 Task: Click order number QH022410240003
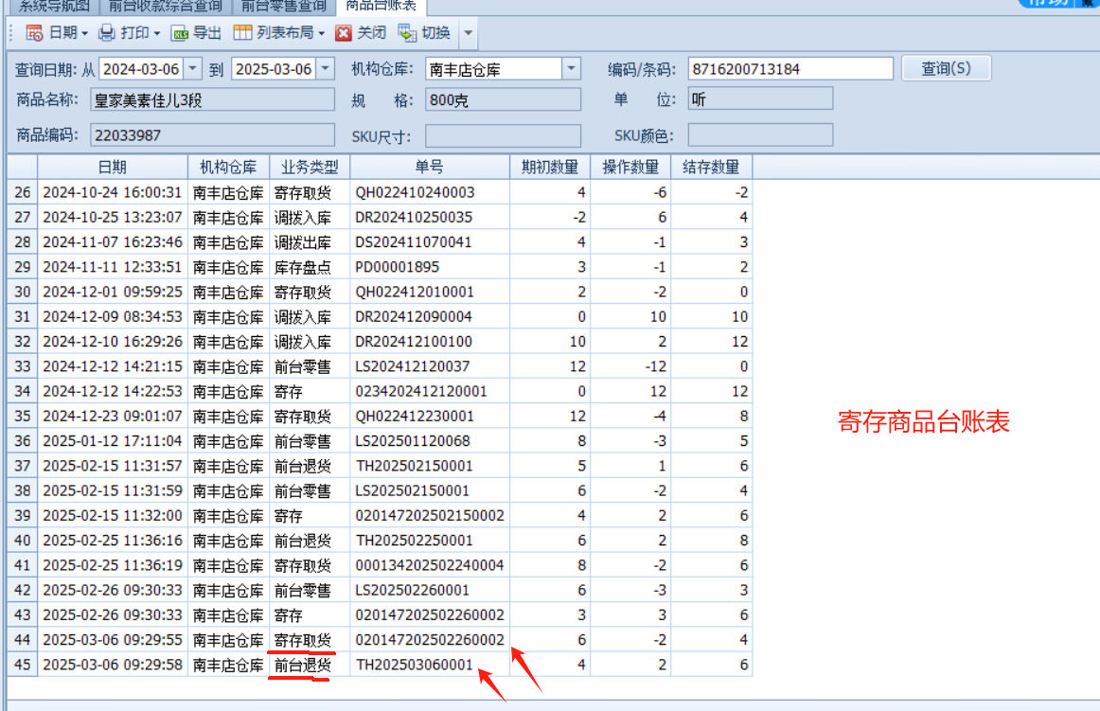(416, 192)
